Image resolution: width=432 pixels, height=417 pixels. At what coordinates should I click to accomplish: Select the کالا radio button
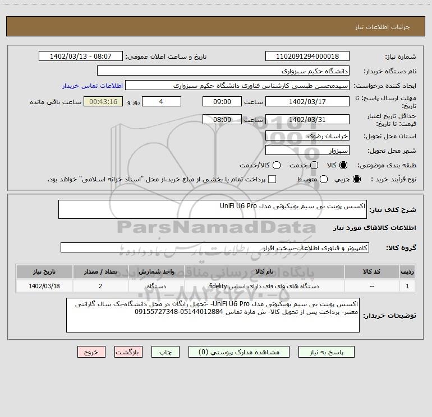tap(343, 165)
